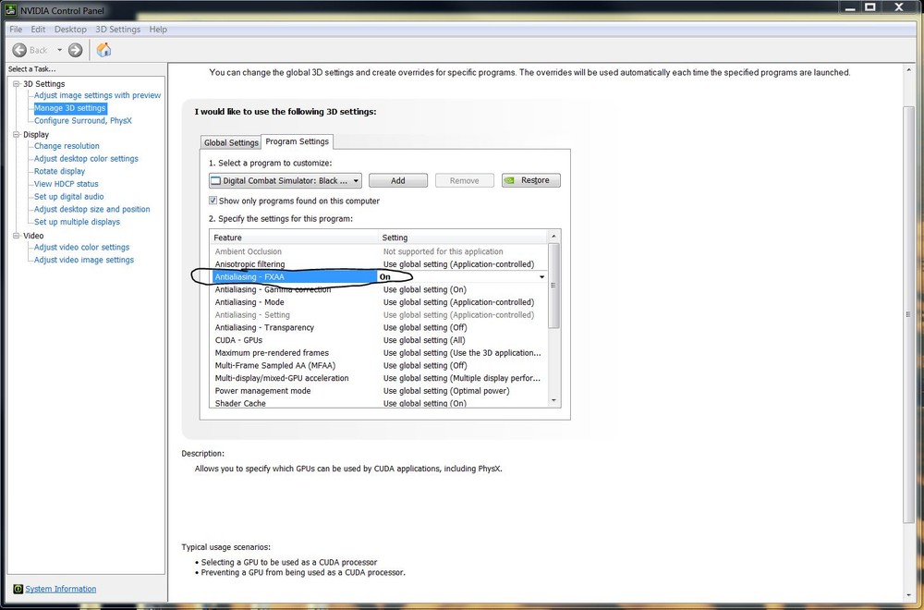Open the System Information link
The height and width of the screenshot is (610, 924).
61,589
